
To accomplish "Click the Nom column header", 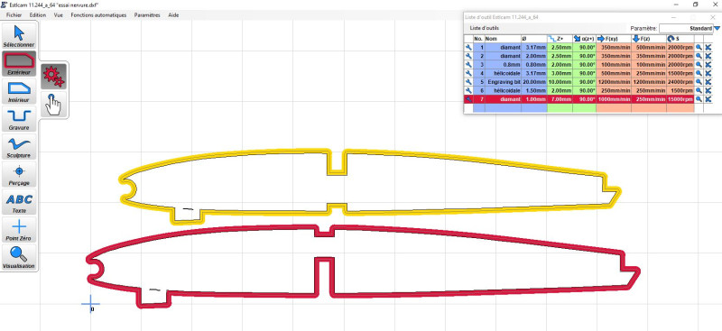I will (x=503, y=39).
